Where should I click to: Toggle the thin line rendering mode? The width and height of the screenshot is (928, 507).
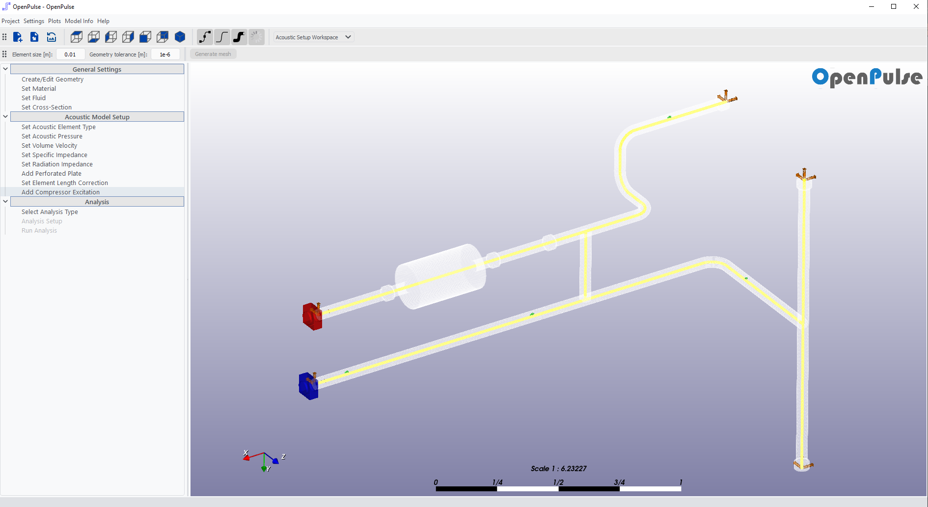(x=222, y=37)
